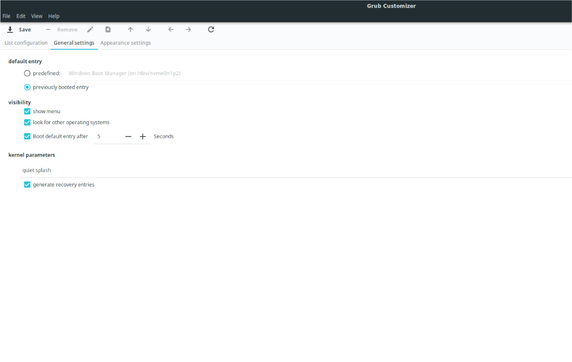This screenshot has width=572, height=362.
Task: Click the quiet splash kernel parameters field
Action: (295, 170)
